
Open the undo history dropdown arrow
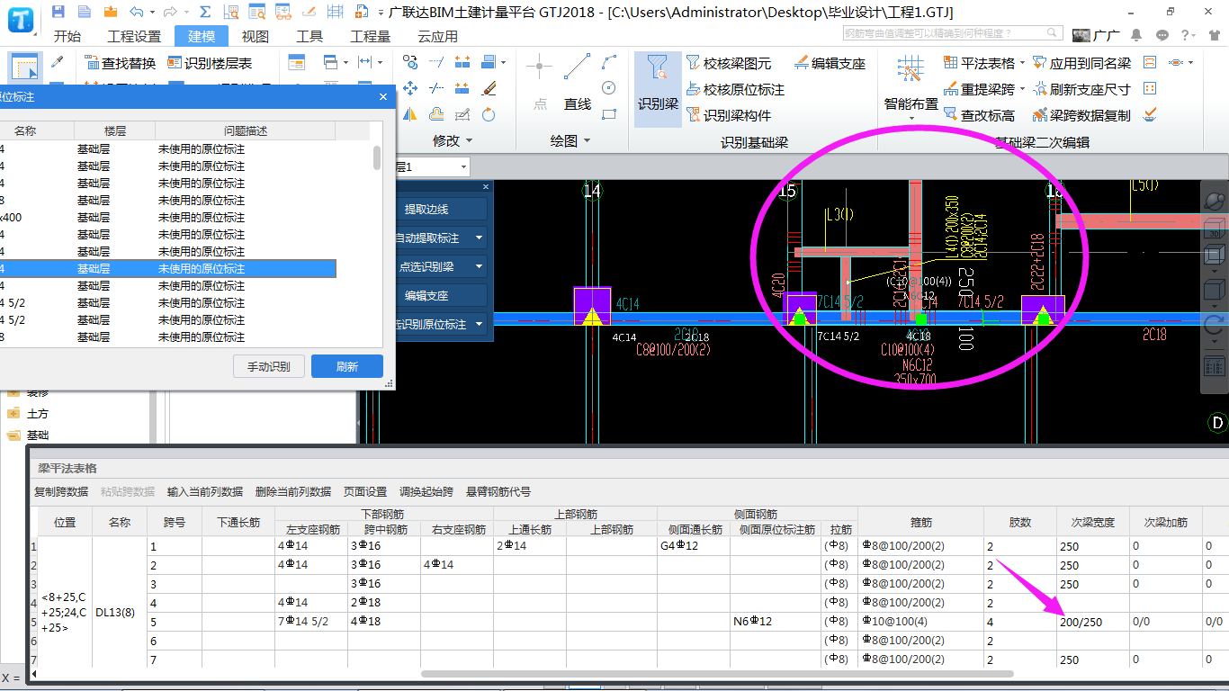point(151,12)
